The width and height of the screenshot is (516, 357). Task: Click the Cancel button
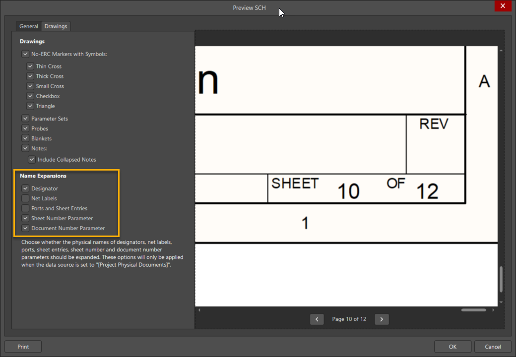point(493,347)
